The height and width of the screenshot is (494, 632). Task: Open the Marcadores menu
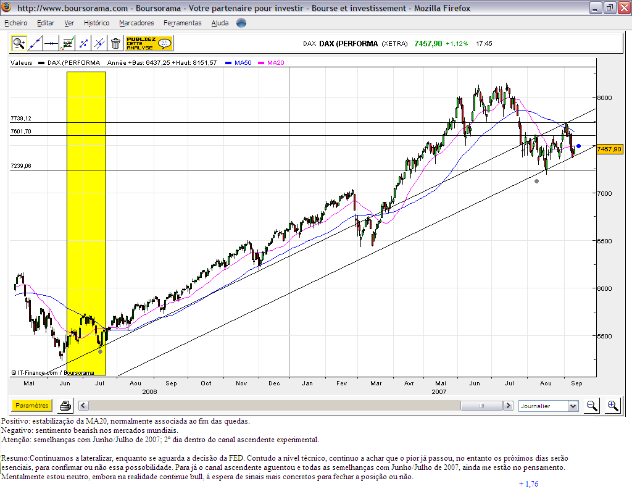pyautogui.click(x=136, y=23)
